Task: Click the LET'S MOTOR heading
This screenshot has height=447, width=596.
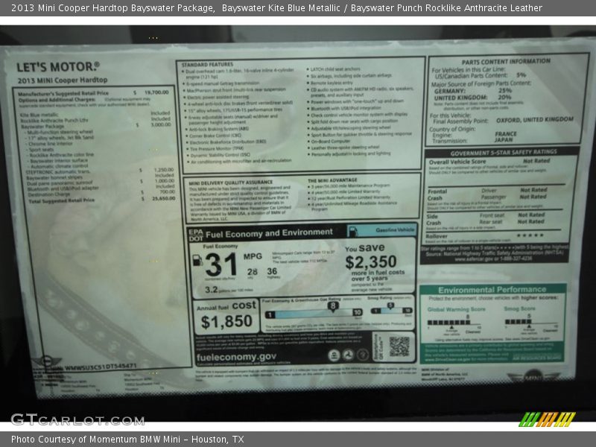Action: pos(57,67)
